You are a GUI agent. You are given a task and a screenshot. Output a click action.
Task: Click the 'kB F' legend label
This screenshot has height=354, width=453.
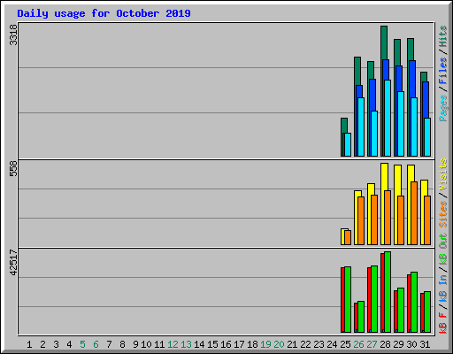coord(442,323)
